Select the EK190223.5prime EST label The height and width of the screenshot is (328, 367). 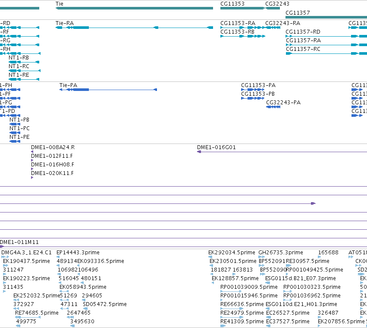pyautogui.click(x=26, y=278)
